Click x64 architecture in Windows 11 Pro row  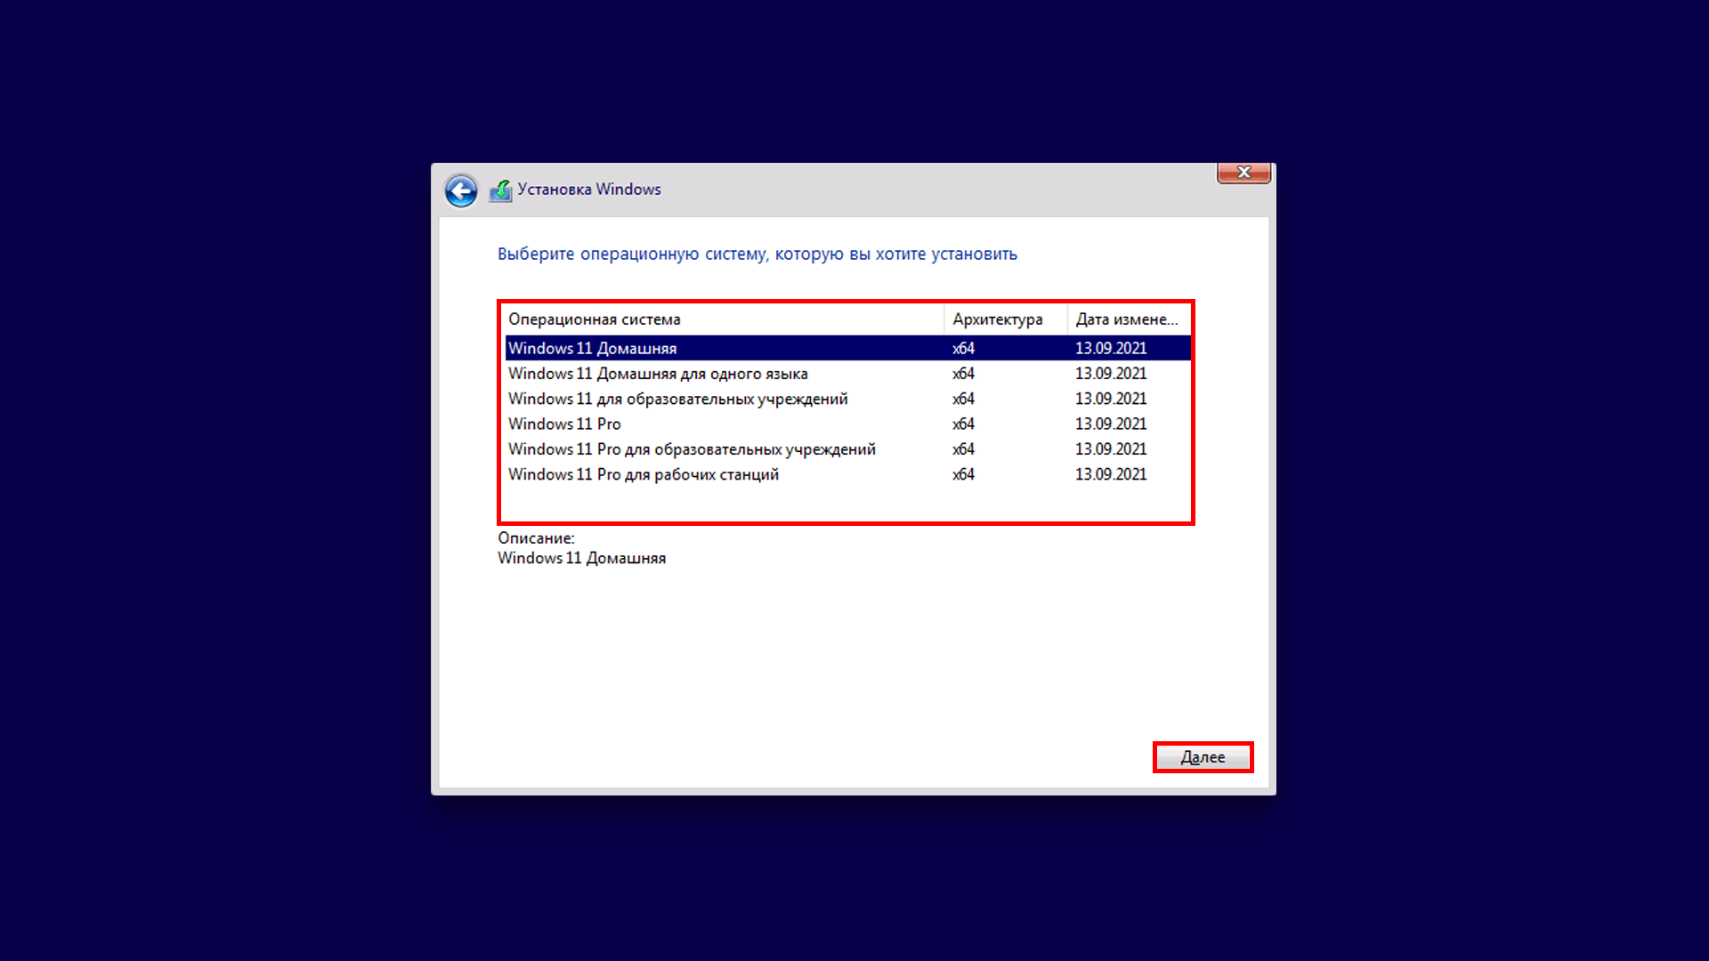click(x=963, y=424)
